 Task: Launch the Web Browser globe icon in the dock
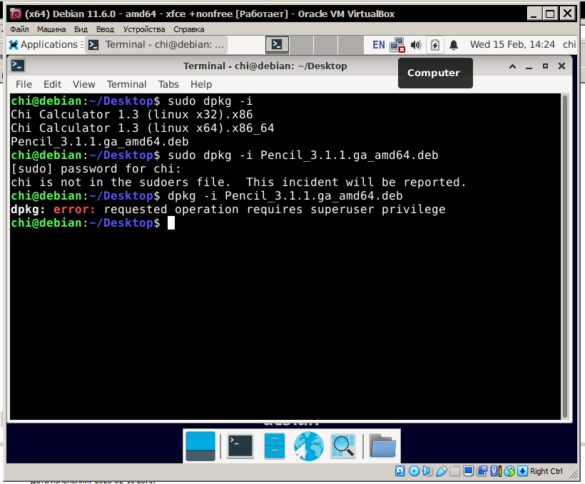coord(308,446)
